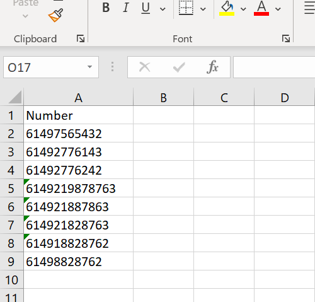The width and height of the screenshot is (315, 302).
Task: Apply the yellow Fill Color bucket
Action: (x=227, y=8)
